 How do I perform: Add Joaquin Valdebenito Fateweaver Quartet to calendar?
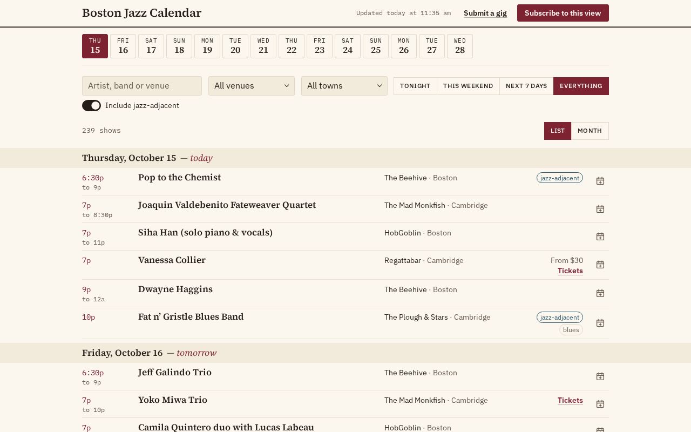coord(600,209)
